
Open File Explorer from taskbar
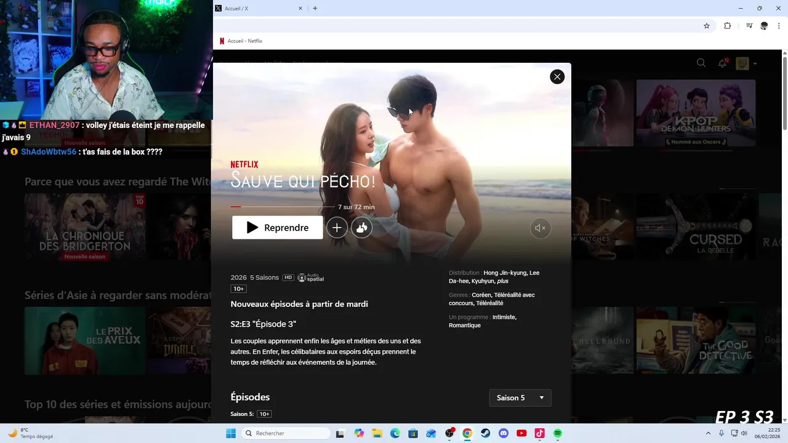(377, 433)
